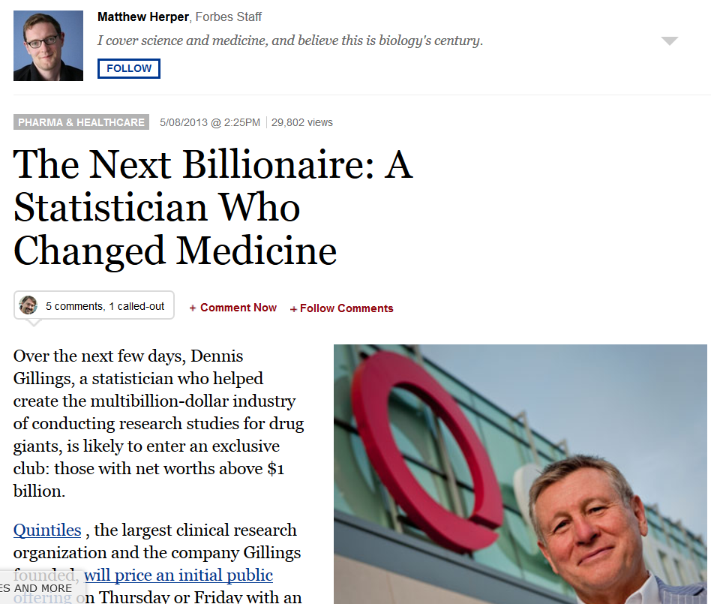Select the Comment Now link
This screenshot has width=711, height=604.
point(238,308)
